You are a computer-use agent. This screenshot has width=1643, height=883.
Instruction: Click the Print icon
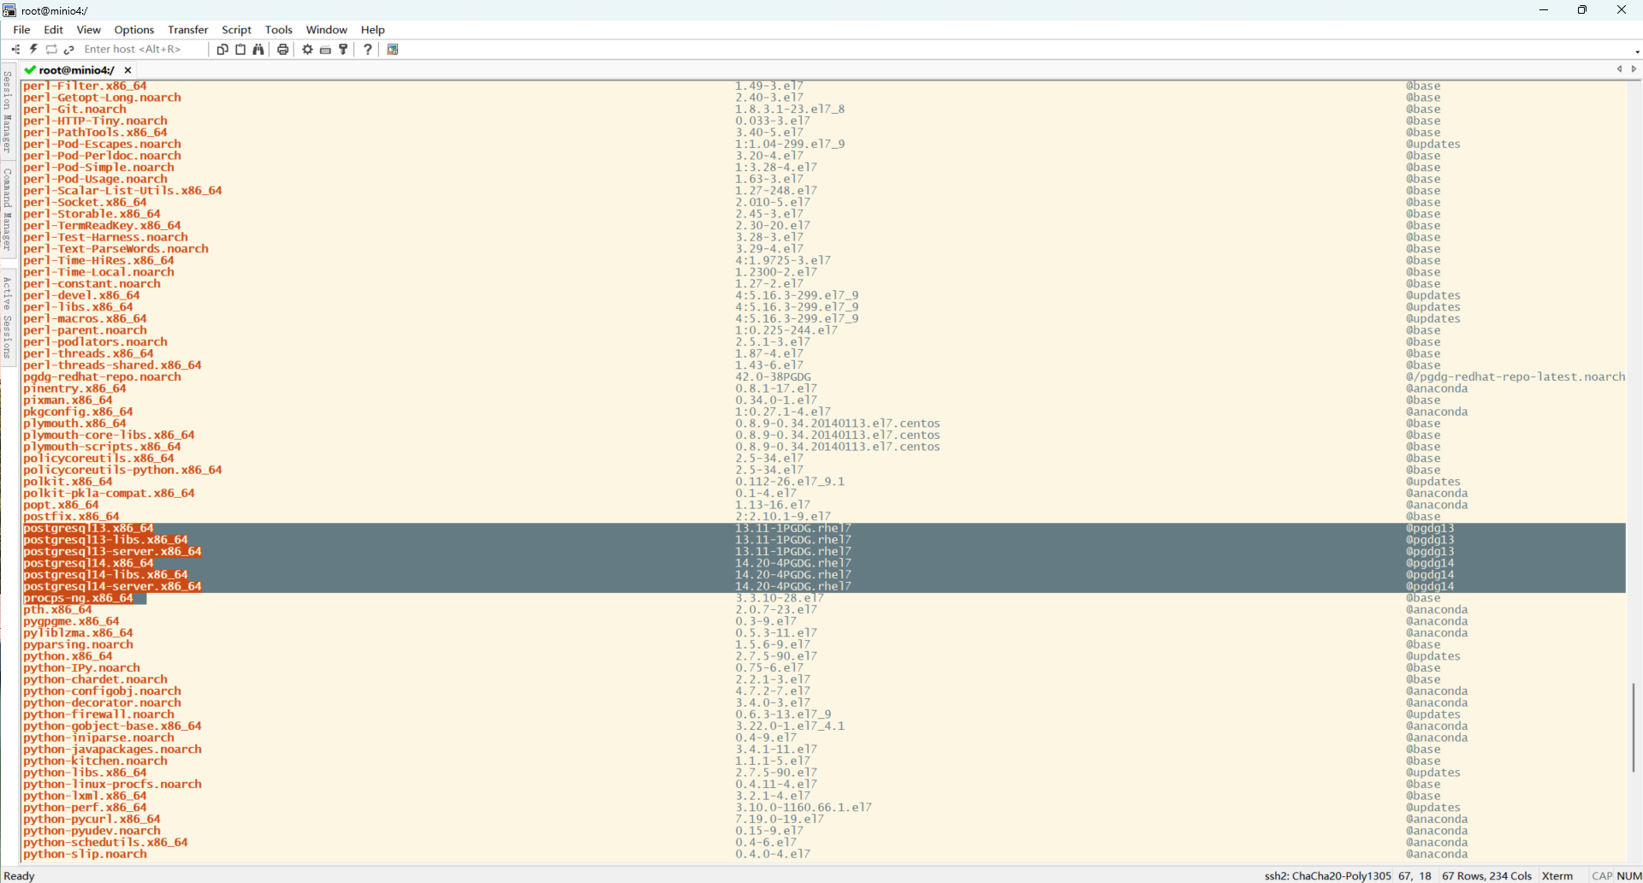tap(282, 50)
